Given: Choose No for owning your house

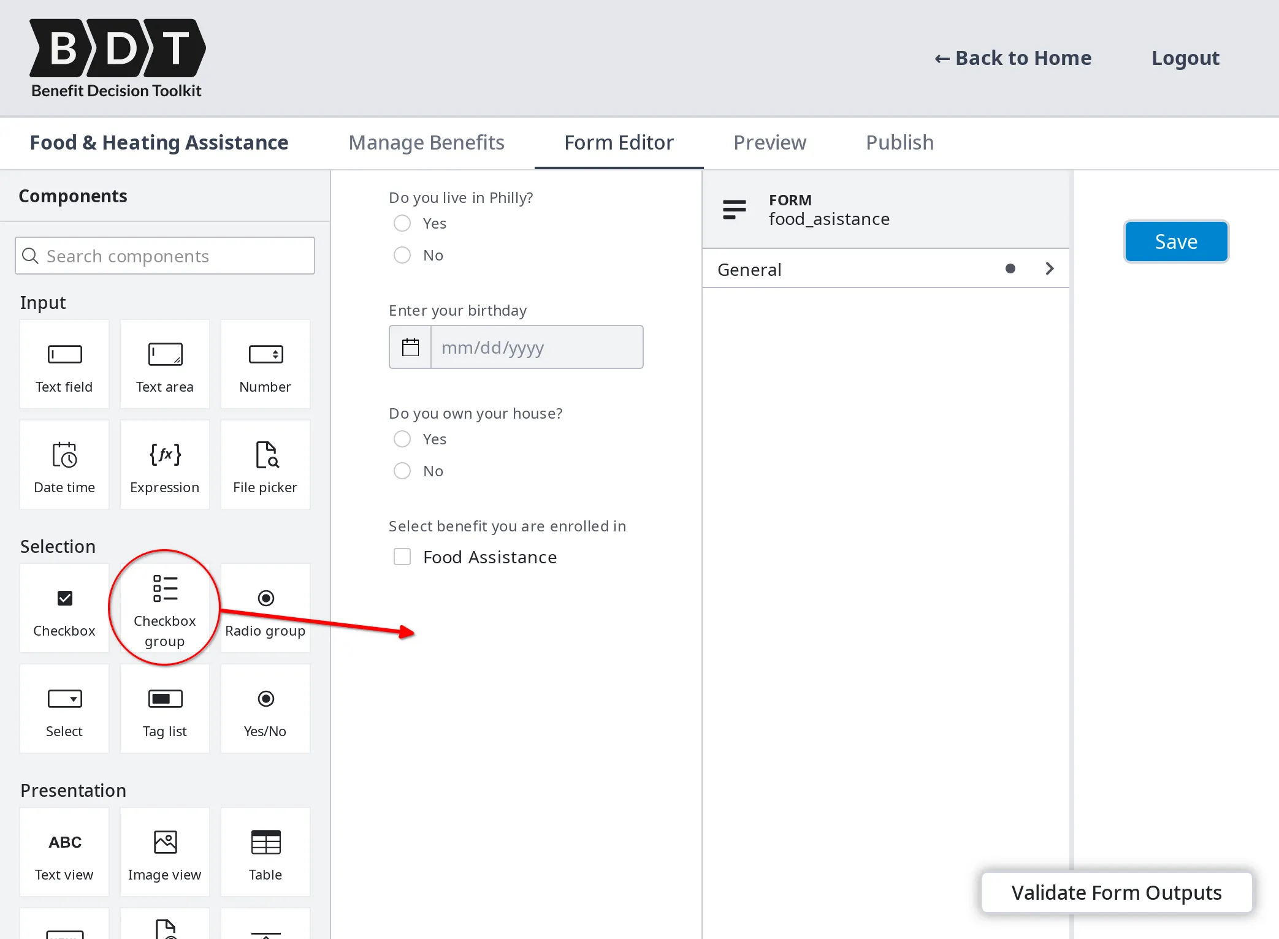Looking at the screenshot, I should (402, 471).
